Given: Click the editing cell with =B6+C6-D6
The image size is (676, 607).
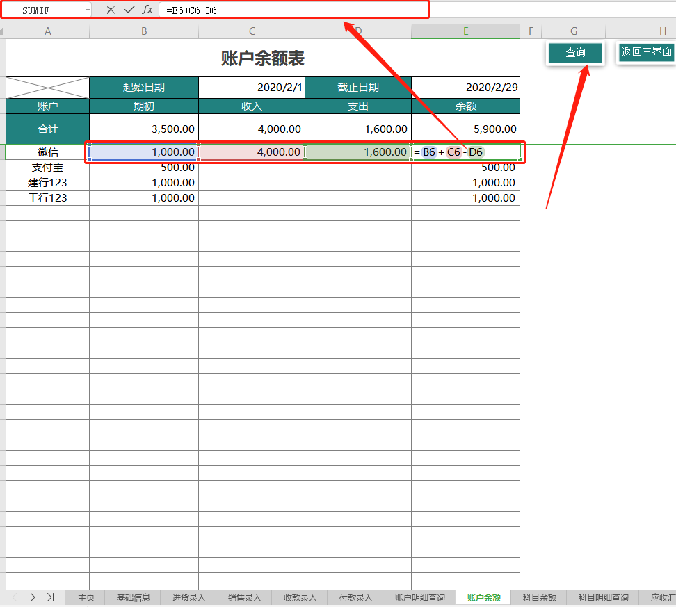Looking at the screenshot, I should click(x=465, y=152).
